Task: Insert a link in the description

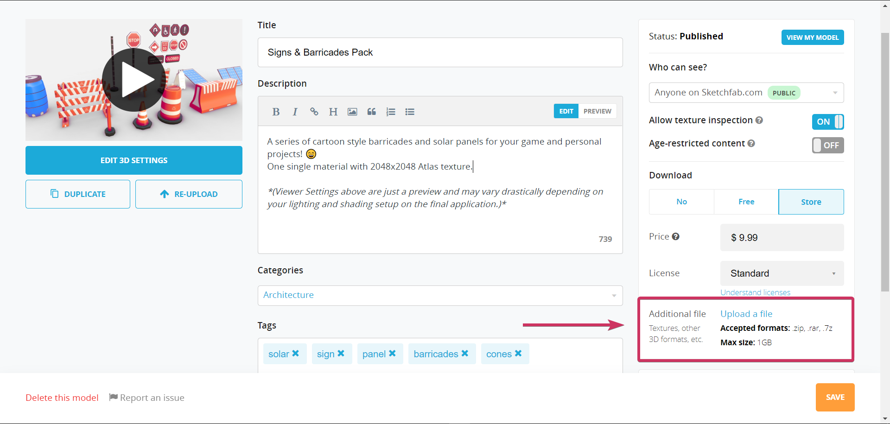Action: (x=314, y=112)
